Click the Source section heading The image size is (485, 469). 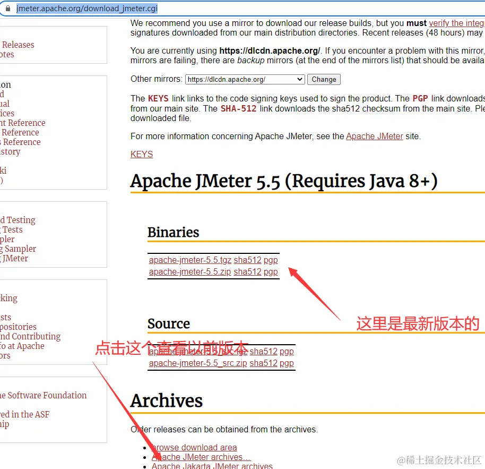[x=169, y=324]
